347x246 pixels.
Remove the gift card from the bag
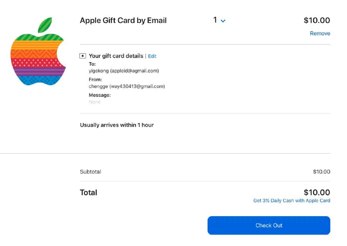320,33
